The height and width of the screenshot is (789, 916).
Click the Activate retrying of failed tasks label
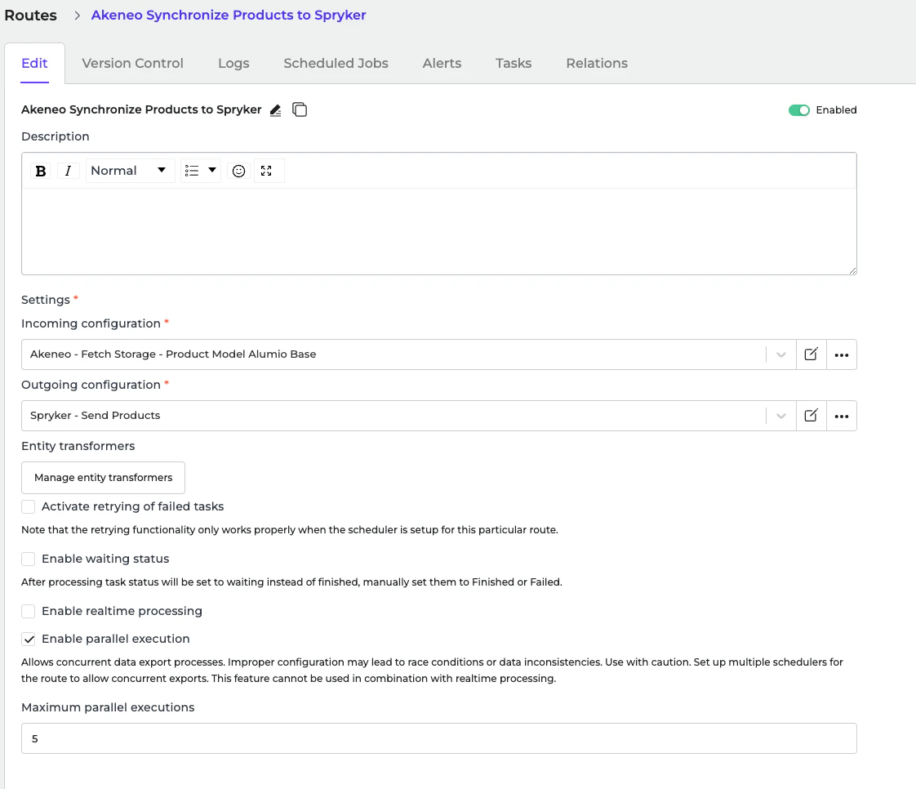tap(132, 506)
